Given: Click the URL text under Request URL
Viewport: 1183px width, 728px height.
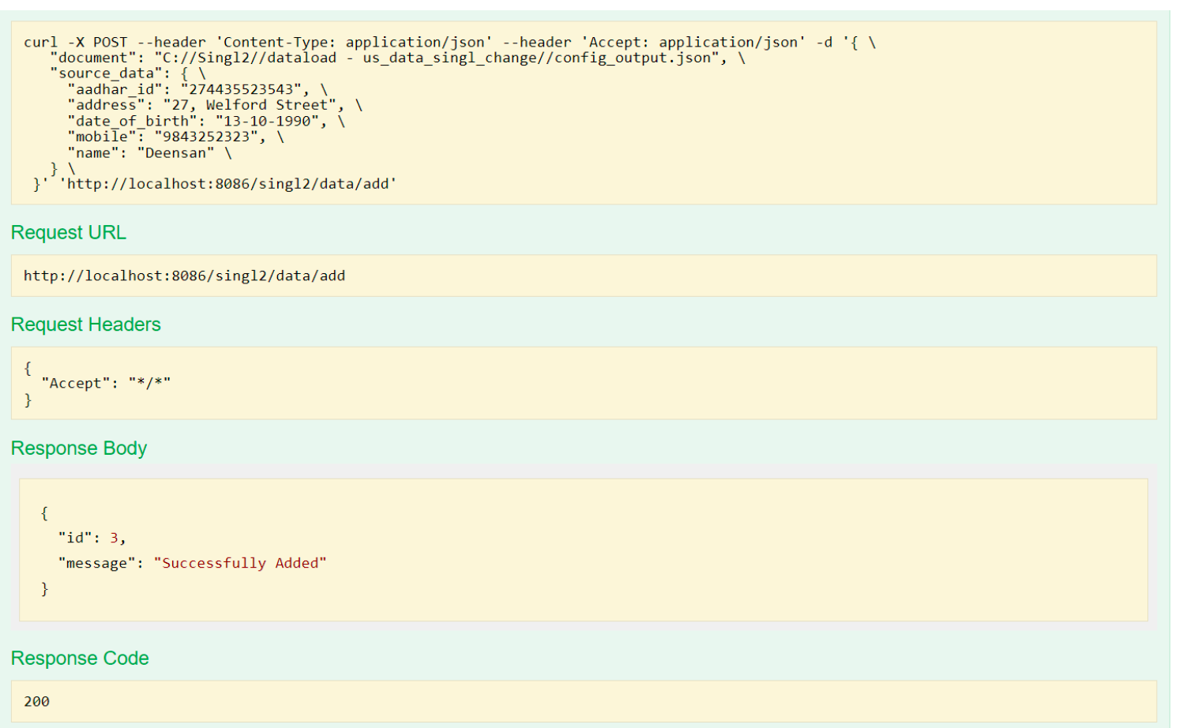Looking at the screenshot, I should [184, 276].
